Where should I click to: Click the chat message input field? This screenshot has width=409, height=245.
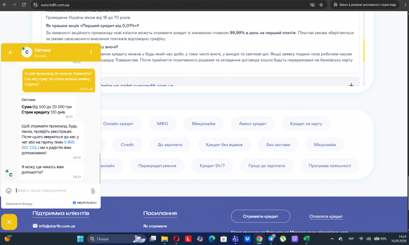pyautogui.click(x=52, y=191)
